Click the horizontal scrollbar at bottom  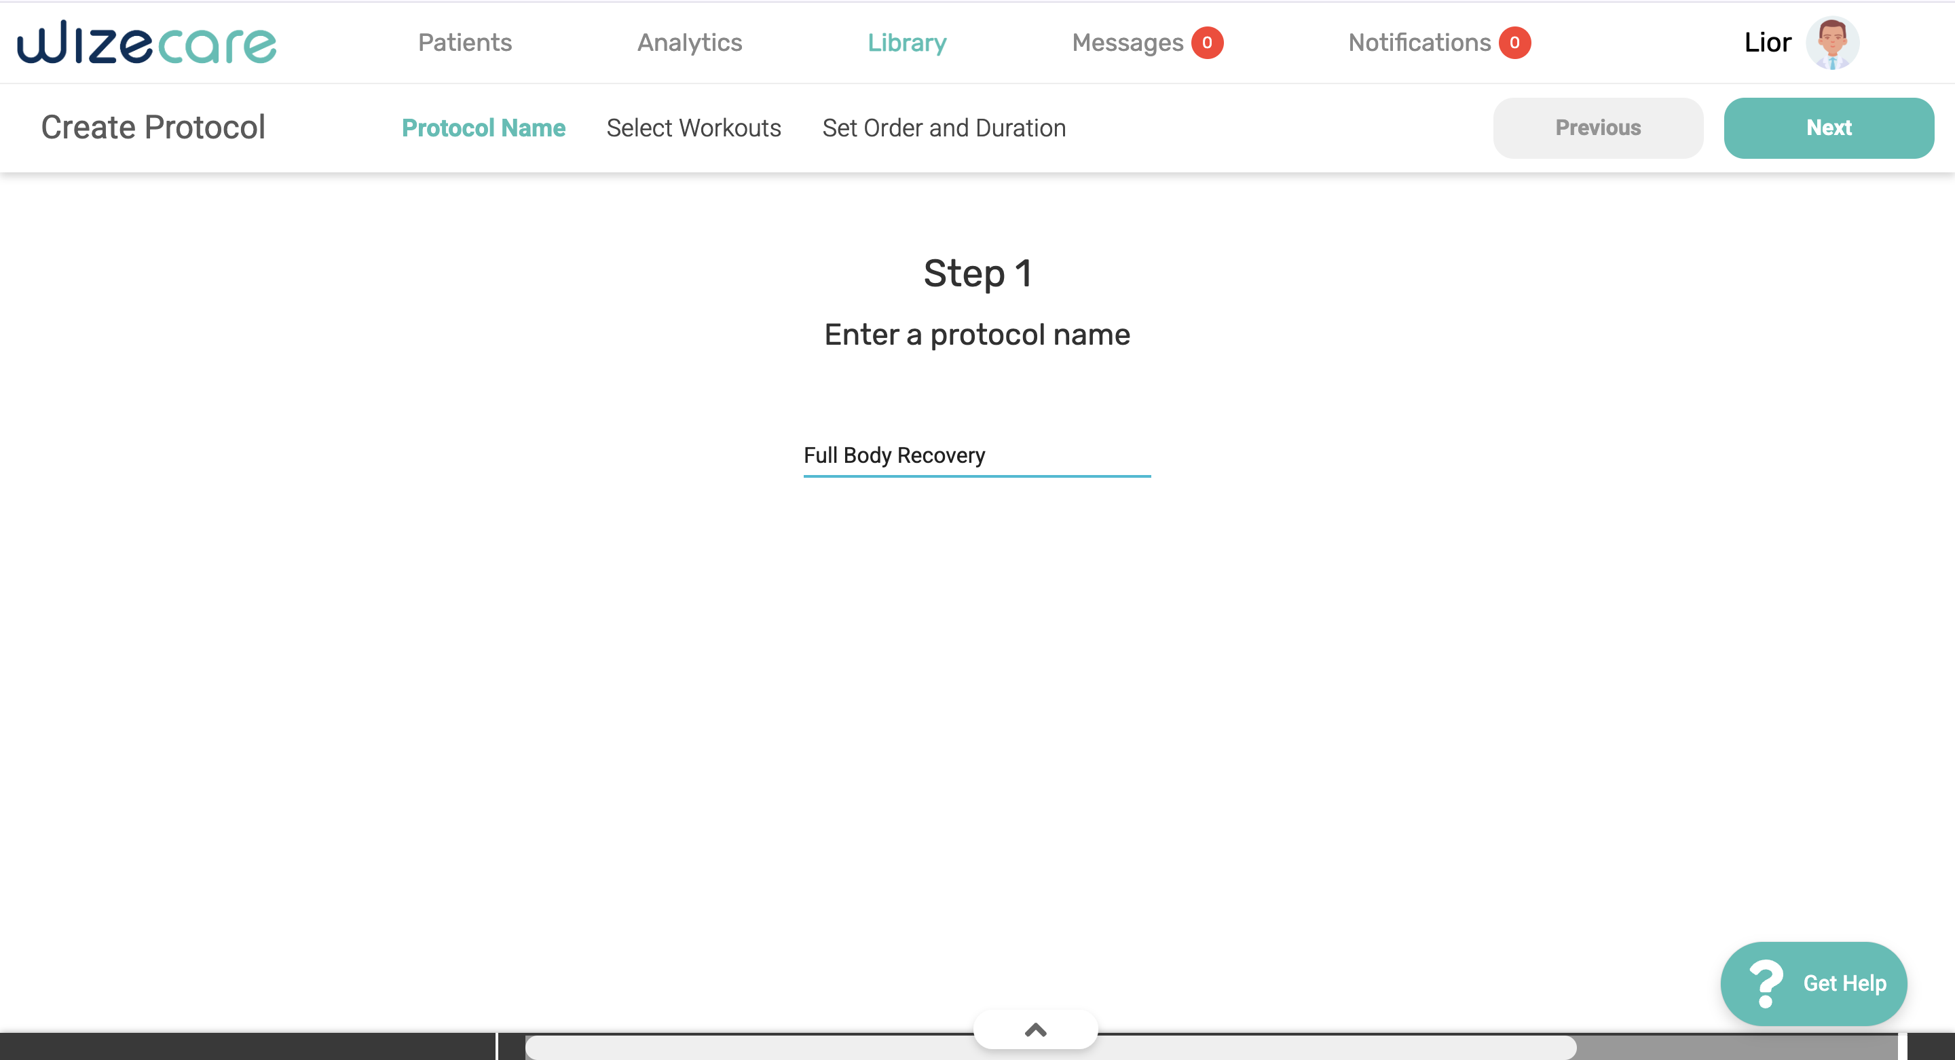click(x=1049, y=1048)
